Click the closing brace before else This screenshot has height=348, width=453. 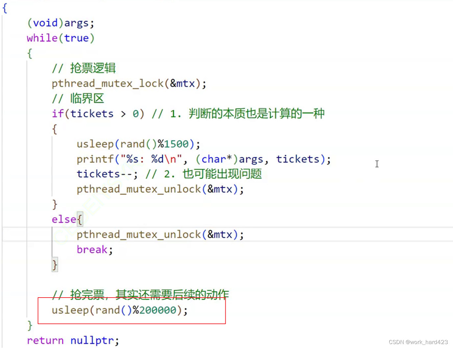pos(55,204)
